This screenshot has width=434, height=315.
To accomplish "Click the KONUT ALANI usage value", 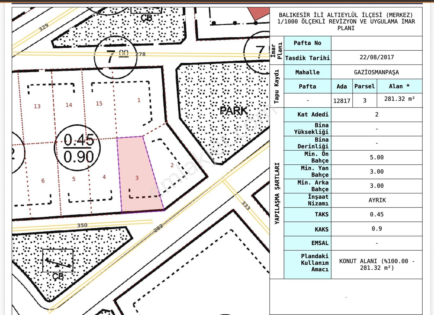I will pos(377,264).
